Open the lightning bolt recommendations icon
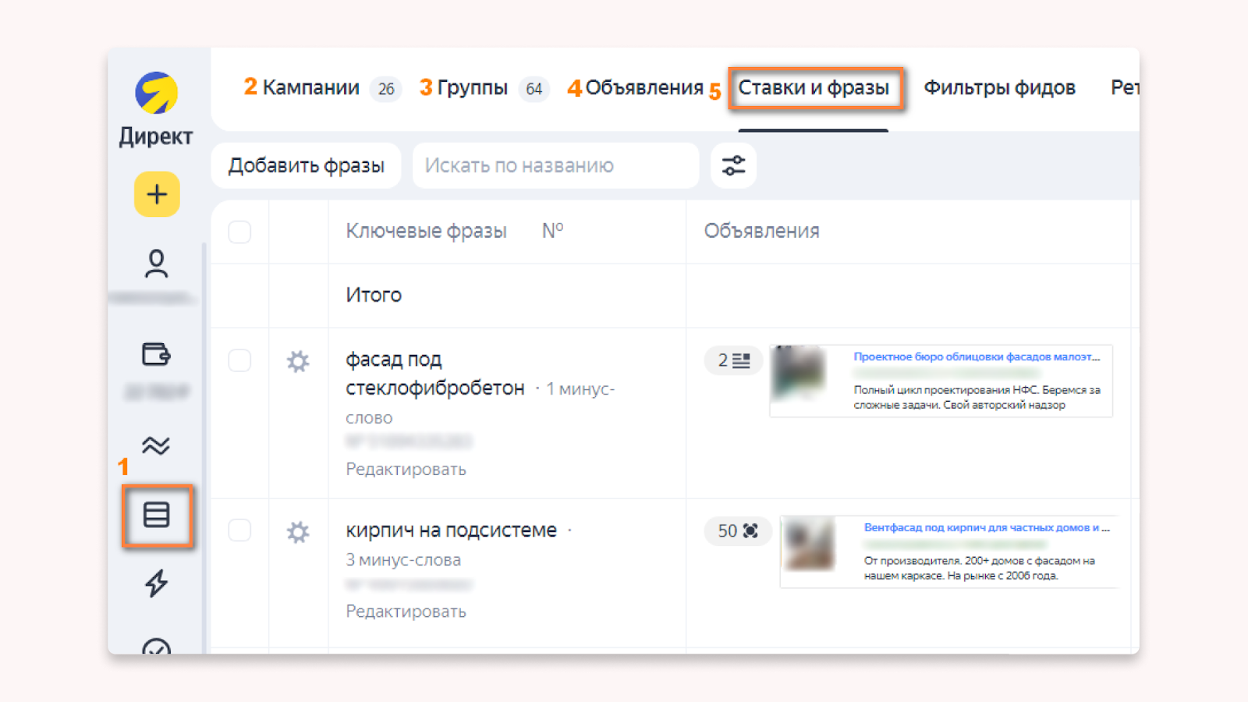This screenshot has height=702, width=1248. pos(156,583)
